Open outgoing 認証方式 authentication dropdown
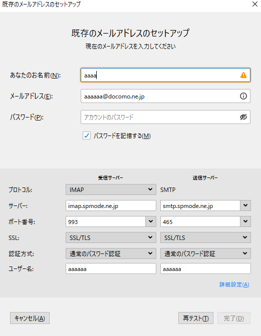Screen dimensions: 261x336 pyautogui.click(x=205, y=253)
